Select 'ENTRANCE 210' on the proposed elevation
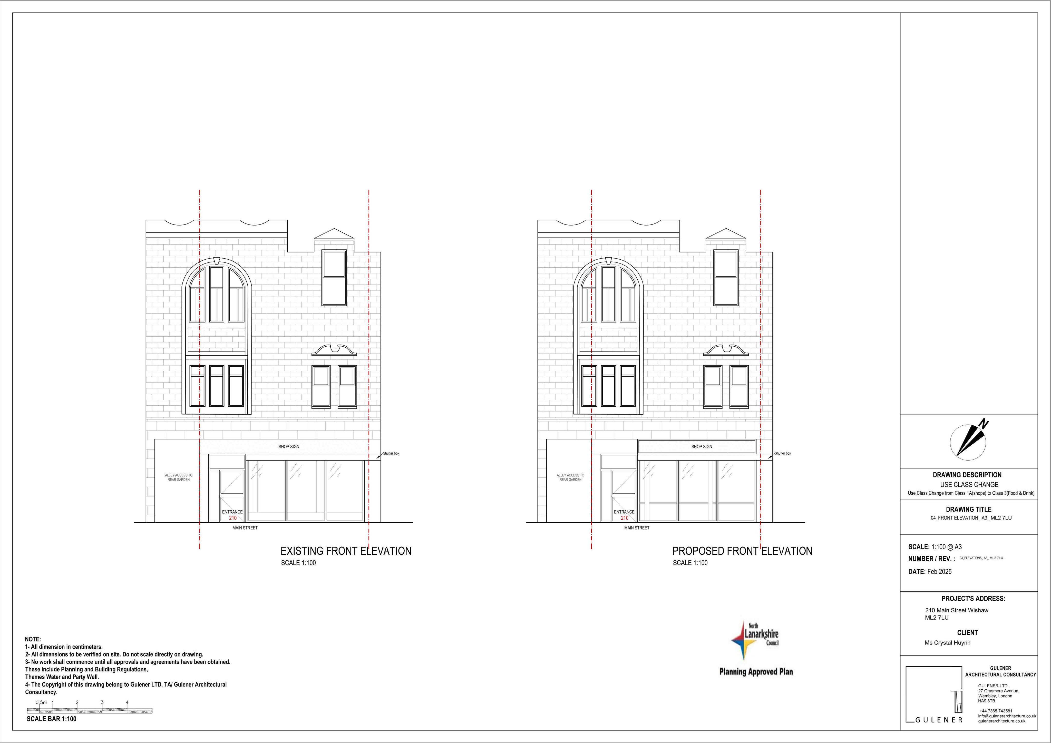The height and width of the screenshot is (743, 1051). click(624, 515)
